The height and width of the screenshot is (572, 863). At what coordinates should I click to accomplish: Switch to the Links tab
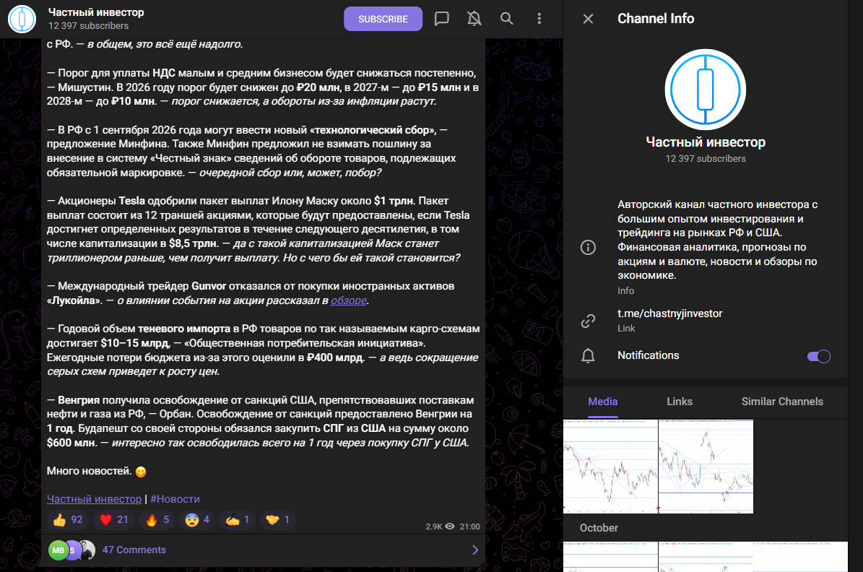click(x=680, y=402)
